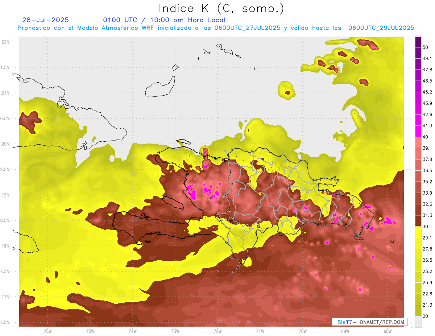Click the salmon swatch between 39.1 and 40
This screenshot has height=336, width=435.
(x=418, y=142)
